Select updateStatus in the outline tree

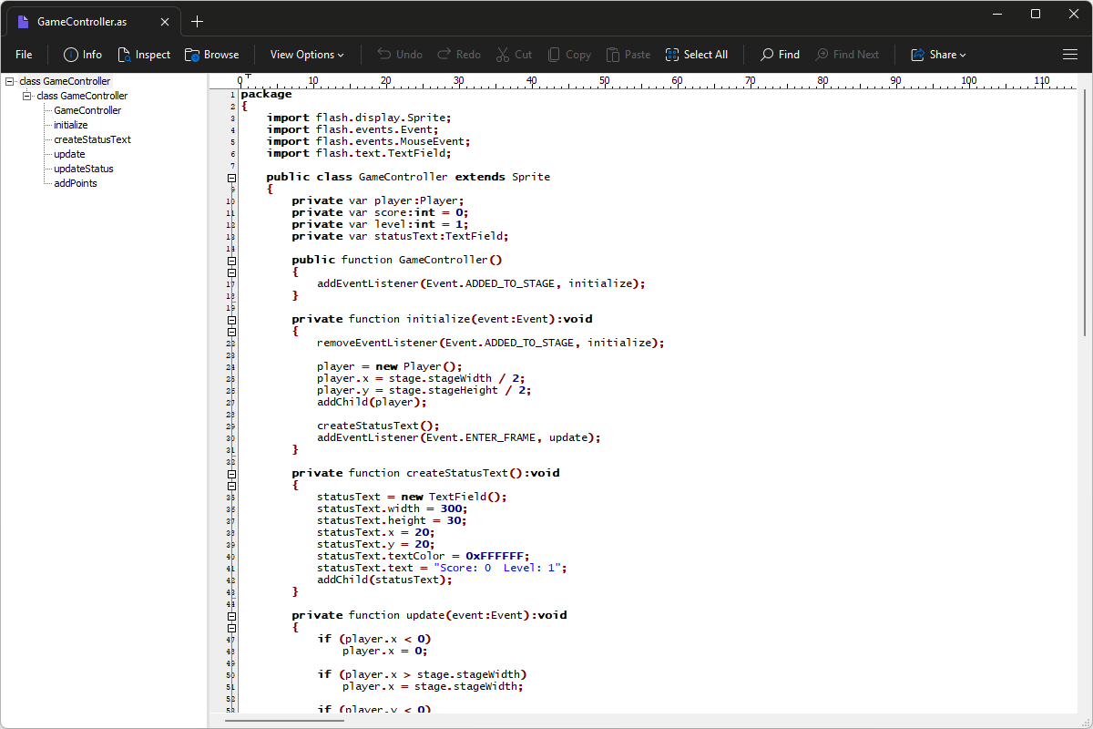coord(84,169)
